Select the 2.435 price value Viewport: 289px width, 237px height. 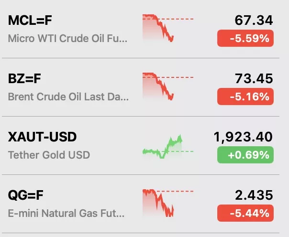[254, 195]
